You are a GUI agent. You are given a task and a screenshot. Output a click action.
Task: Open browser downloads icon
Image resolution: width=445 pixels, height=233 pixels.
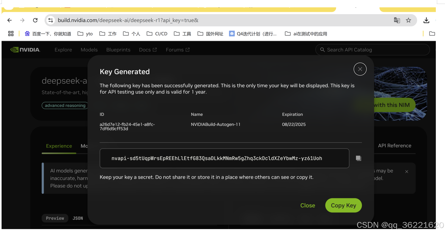(x=426, y=20)
